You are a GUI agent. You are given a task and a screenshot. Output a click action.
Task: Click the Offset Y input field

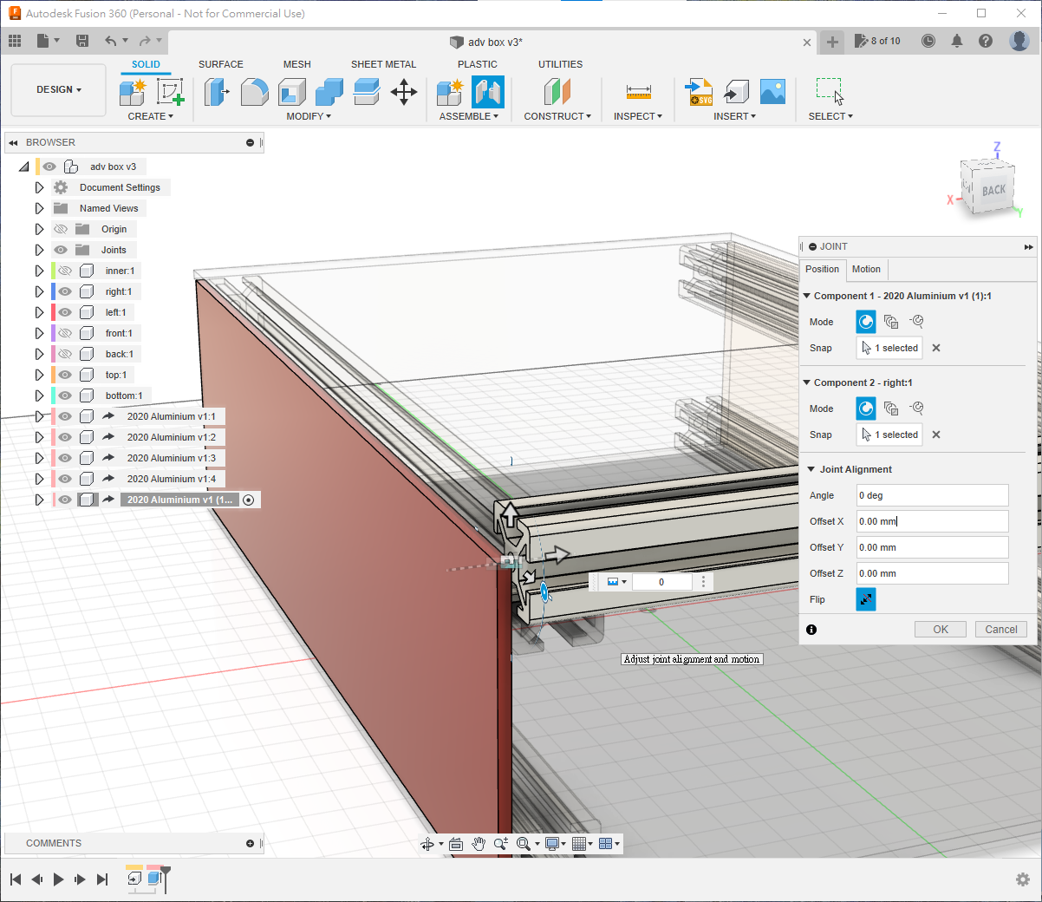click(x=932, y=547)
